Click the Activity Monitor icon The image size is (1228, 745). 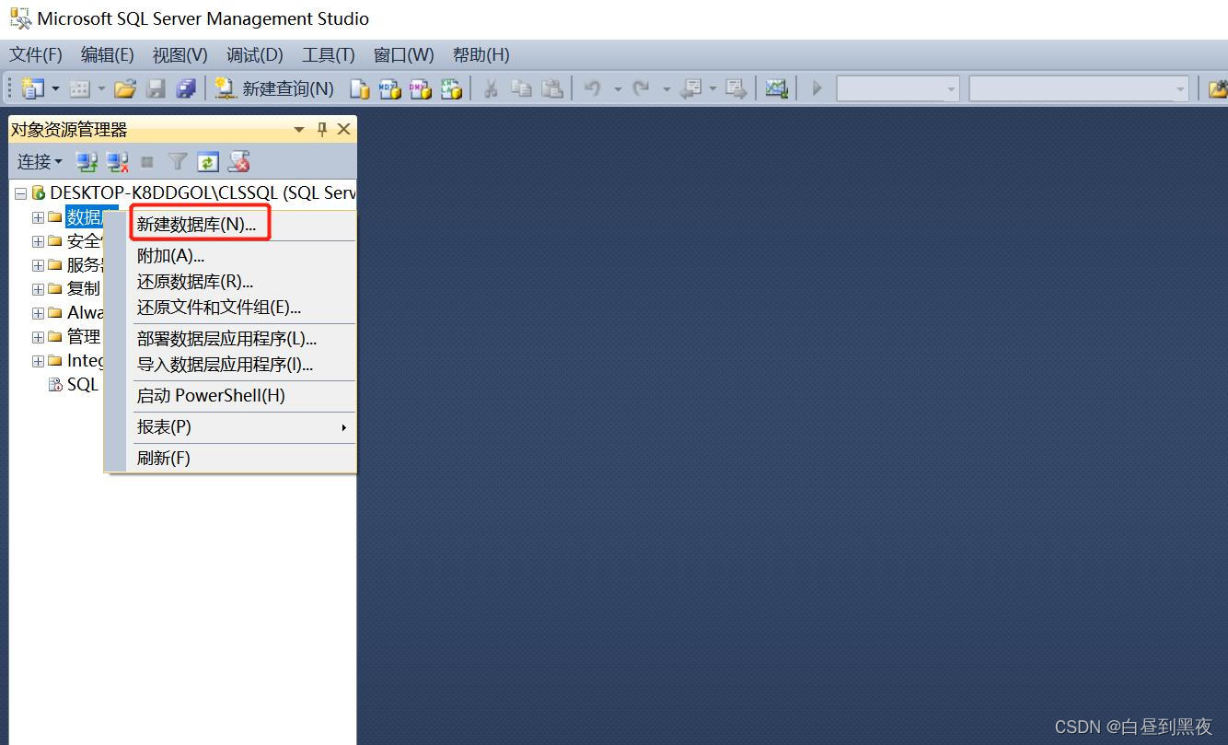pyautogui.click(x=776, y=88)
